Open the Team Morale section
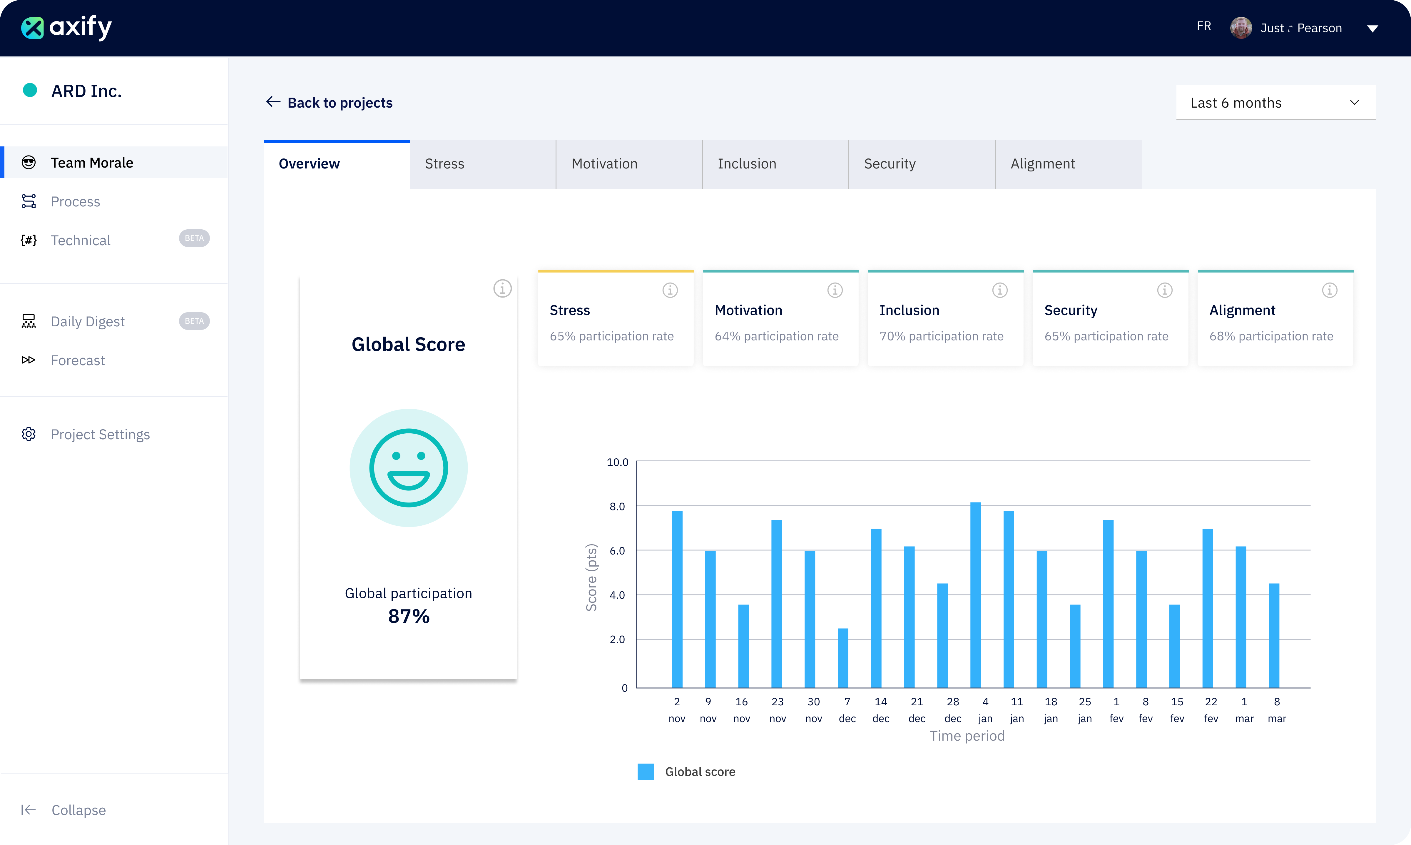1411x845 pixels. [x=93, y=162]
